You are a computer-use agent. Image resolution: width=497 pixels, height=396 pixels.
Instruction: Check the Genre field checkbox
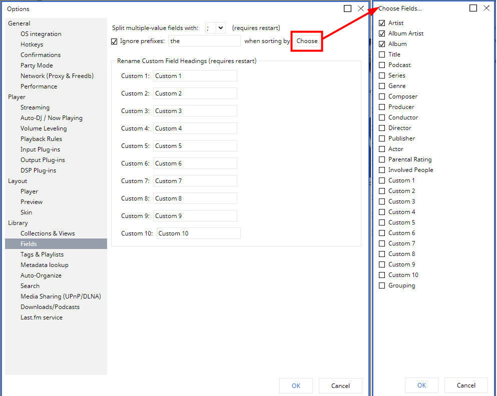tap(382, 86)
